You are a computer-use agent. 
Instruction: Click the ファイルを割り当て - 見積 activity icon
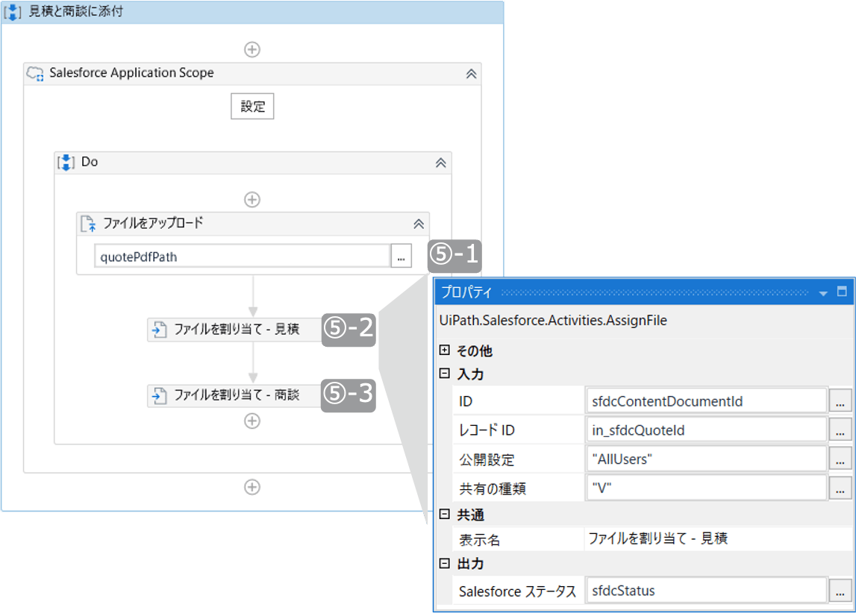point(159,330)
